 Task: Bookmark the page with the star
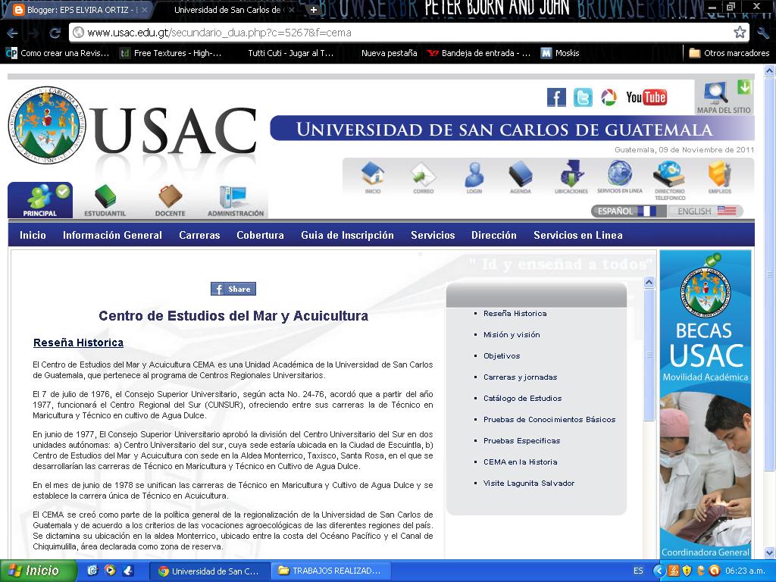(738, 33)
